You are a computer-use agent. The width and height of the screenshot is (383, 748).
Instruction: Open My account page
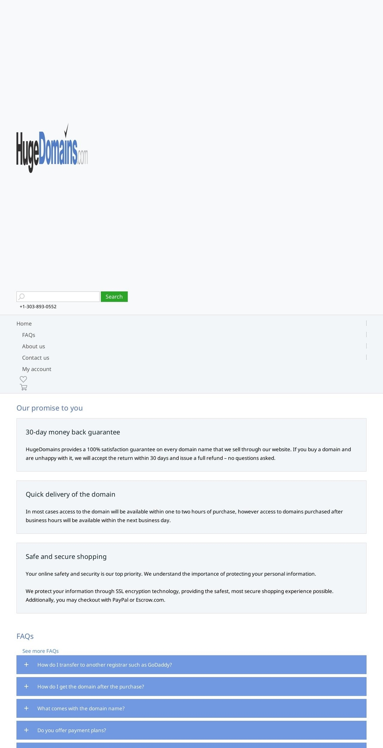tap(37, 369)
